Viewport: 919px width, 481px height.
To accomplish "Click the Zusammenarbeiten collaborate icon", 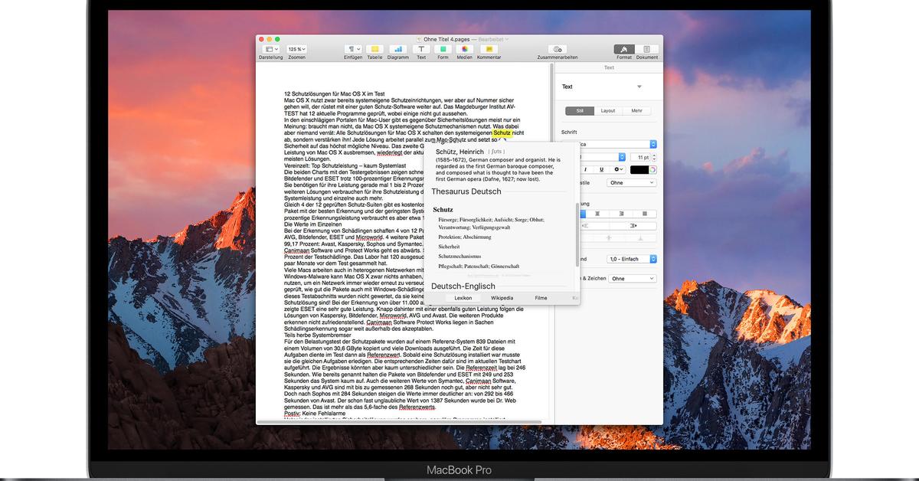I will [x=558, y=49].
